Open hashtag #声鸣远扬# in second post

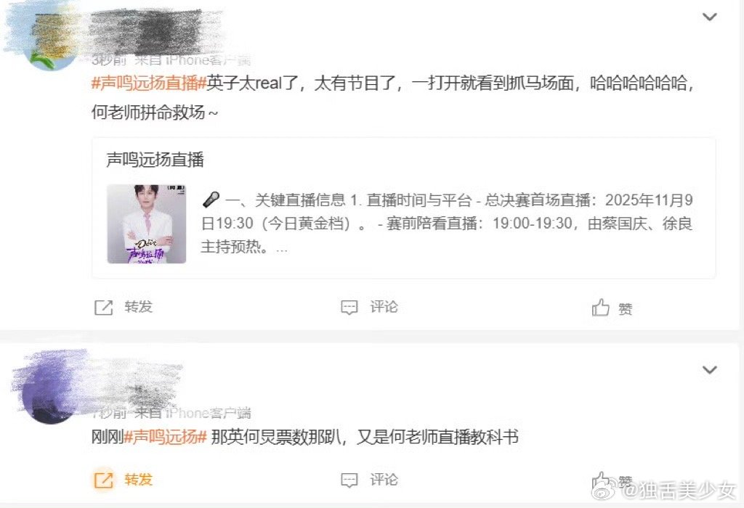165,436
